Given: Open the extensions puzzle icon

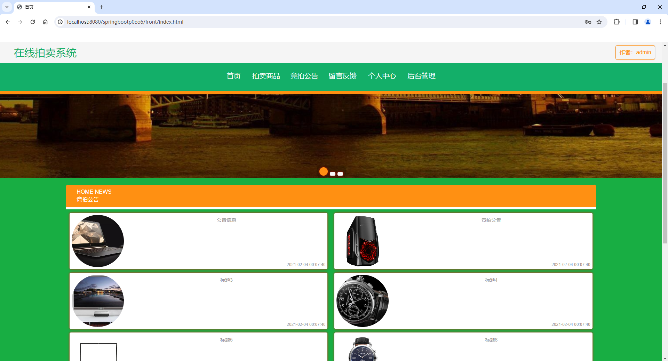Looking at the screenshot, I should tap(617, 22).
